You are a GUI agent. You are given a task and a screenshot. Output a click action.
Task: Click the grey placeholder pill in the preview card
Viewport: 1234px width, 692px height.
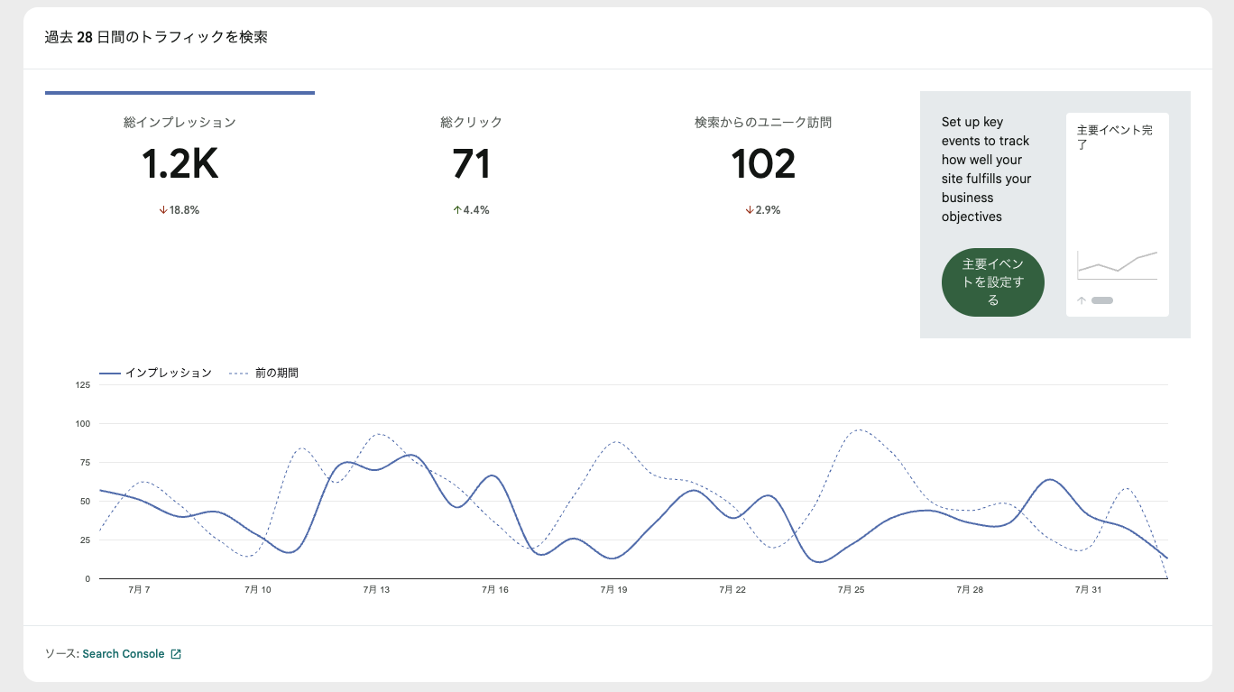1102,300
